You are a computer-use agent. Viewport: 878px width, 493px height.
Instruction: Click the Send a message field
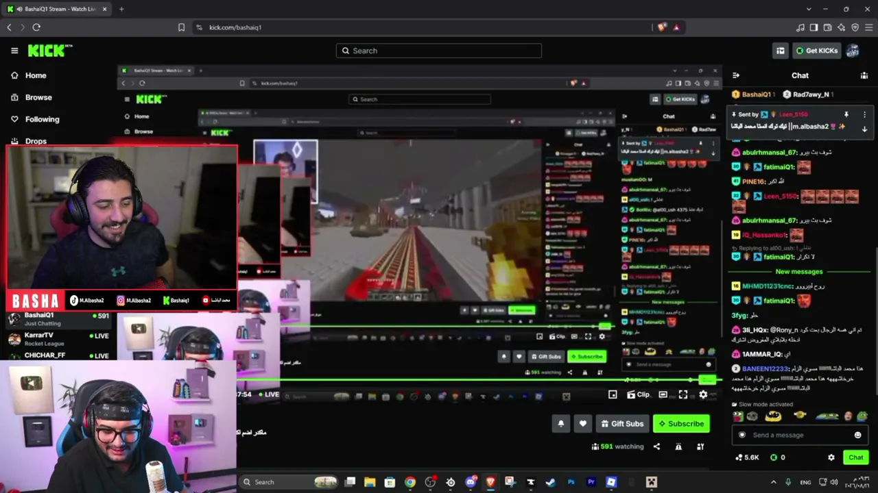coord(799,435)
